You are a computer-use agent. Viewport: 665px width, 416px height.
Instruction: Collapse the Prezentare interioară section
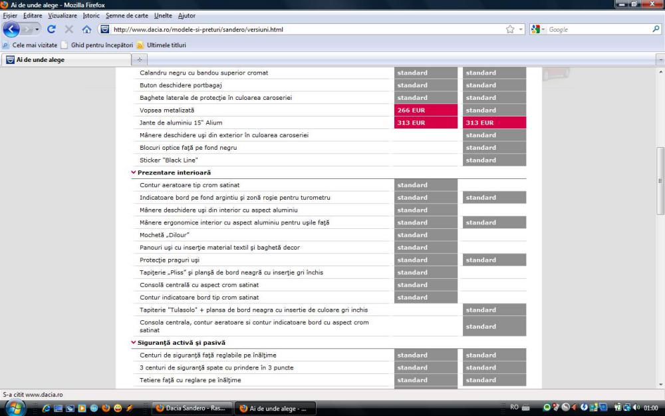pos(134,172)
